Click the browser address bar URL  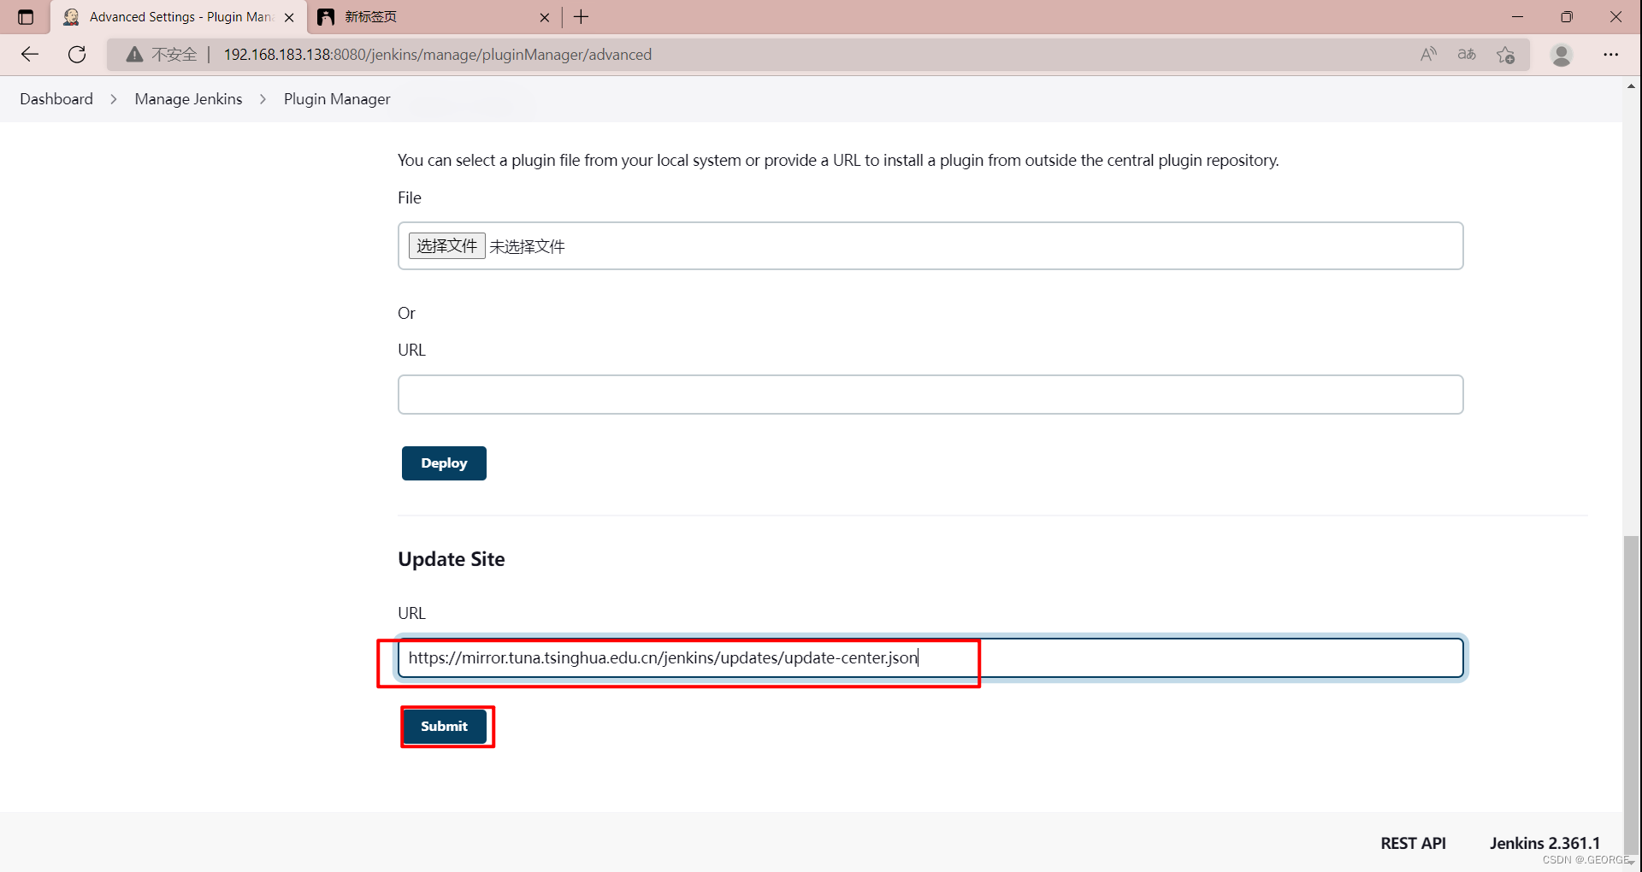click(x=438, y=55)
